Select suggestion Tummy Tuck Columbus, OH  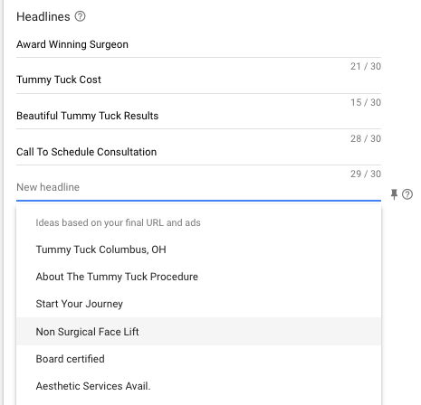tap(198, 250)
